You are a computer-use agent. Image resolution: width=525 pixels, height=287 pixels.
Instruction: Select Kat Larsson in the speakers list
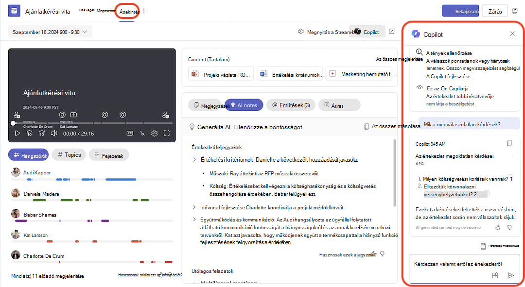(x=36, y=235)
